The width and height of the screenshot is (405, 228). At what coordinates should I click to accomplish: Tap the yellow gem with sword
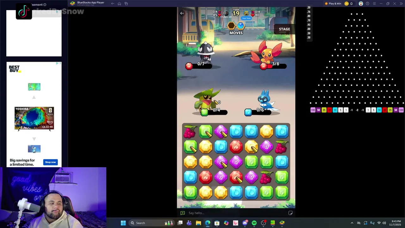[251, 147]
